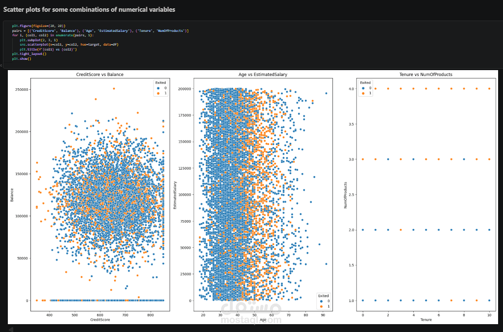Image resolution: width=503 pixels, height=332 pixels.
Task: Click the 'Age vs EstimatedSalary' plot title
Action: (263, 75)
